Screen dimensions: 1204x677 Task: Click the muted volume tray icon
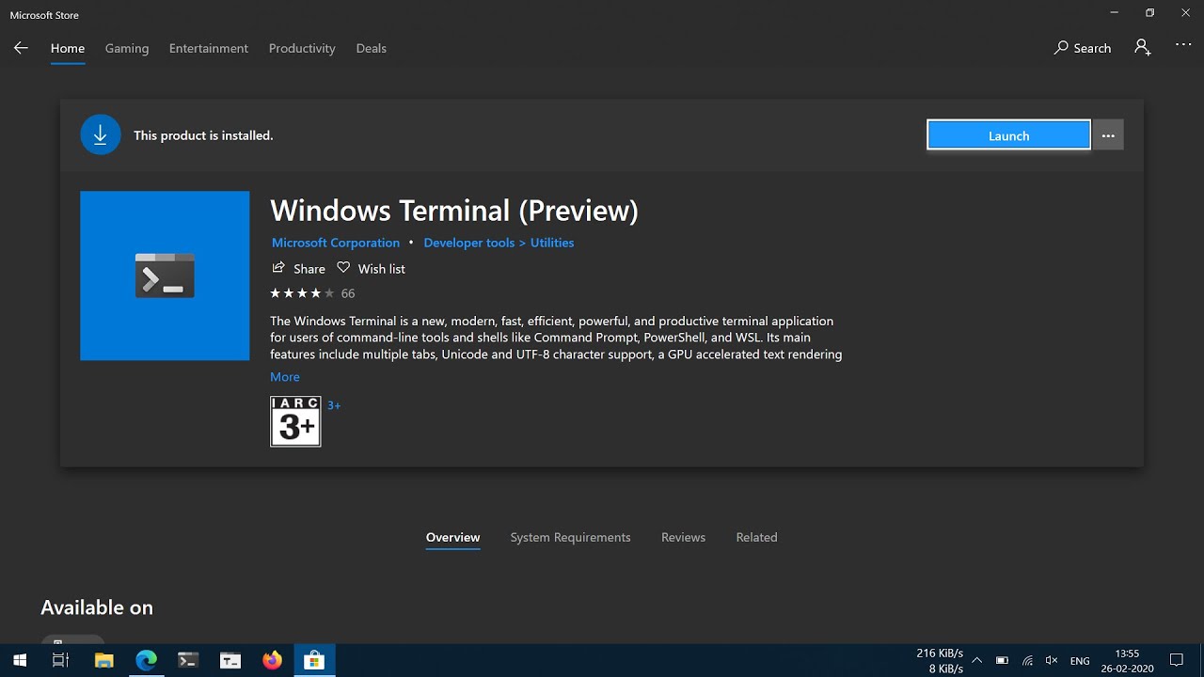coord(1052,660)
